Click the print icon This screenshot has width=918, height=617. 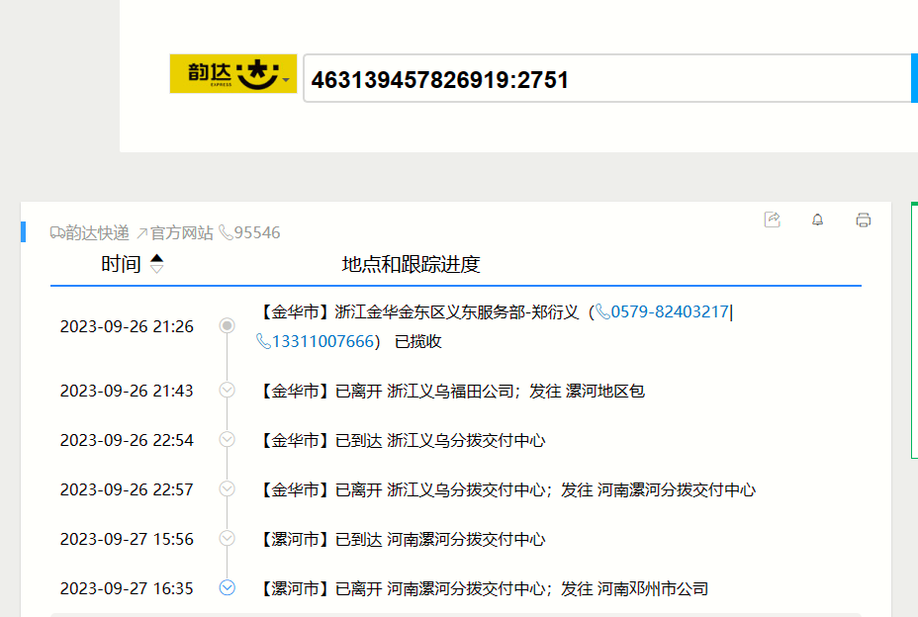point(863,220)
